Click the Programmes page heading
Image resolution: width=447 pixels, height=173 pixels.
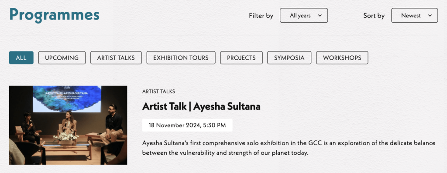[54, 15]
